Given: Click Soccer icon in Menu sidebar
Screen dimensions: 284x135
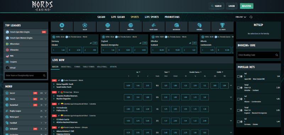Looking at the screenshot, I should [7, 93].
